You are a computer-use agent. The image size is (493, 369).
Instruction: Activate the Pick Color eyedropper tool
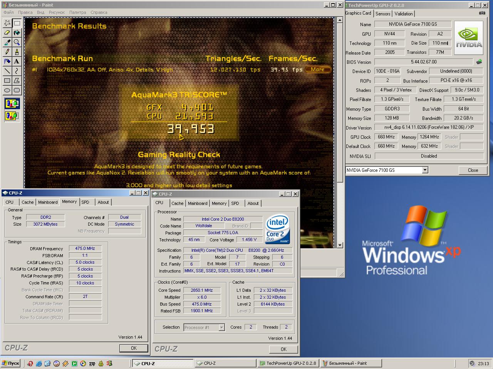[7, 42]
